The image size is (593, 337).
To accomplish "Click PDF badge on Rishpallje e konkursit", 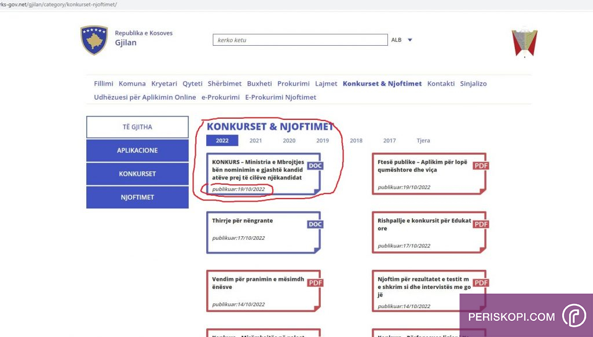I will click(x=481, y=224).
